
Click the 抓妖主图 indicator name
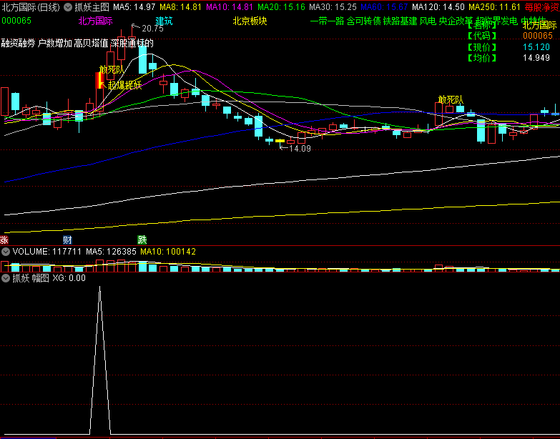[x=92, y=6]
